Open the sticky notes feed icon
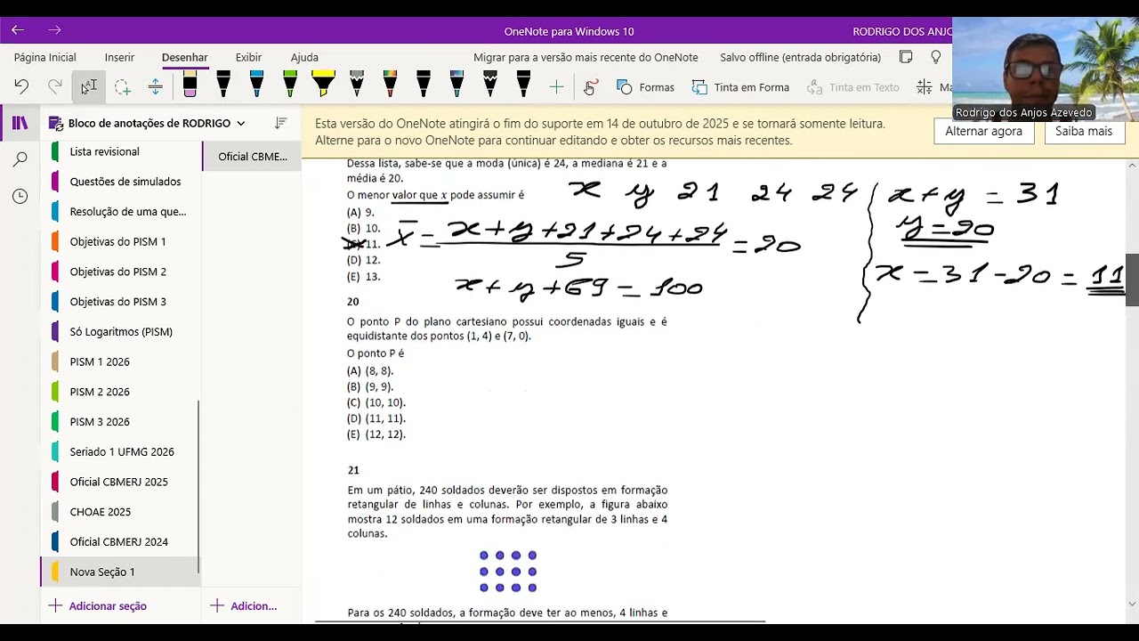 [x=906, y=57]
